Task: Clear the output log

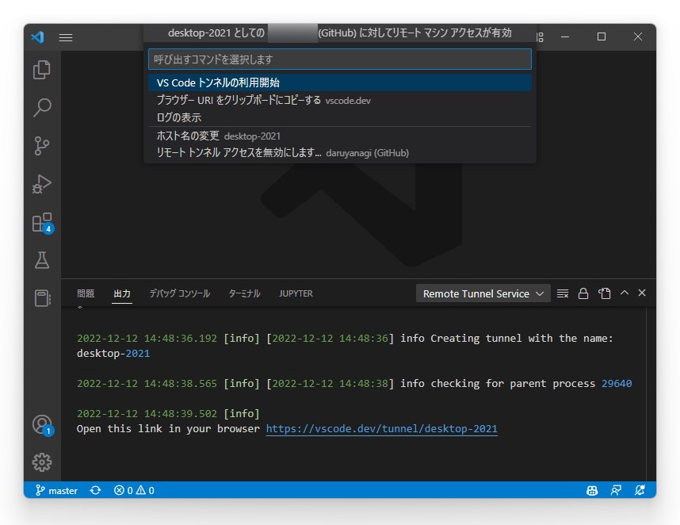Action: (563, 293)
